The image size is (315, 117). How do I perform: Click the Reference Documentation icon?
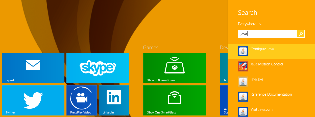tap(243, 97)
